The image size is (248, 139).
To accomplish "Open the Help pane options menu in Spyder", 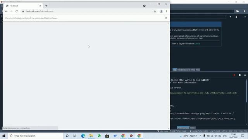I will click(x=245, y=17).
